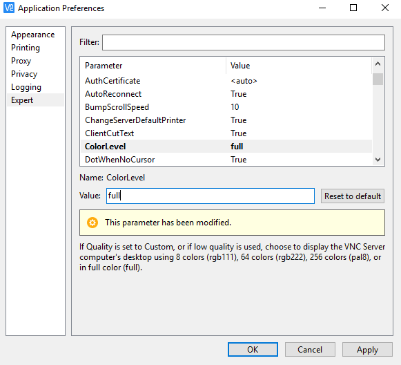Select the DotWhenNoCursor parameter row
This screenshot has width=401, height=365.
226,159
